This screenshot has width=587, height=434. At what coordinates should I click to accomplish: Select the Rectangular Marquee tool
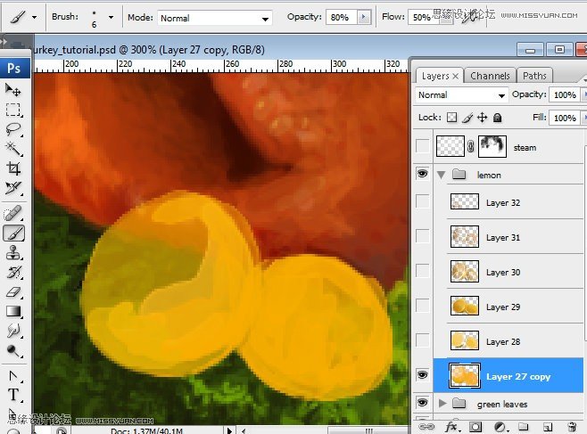tap(13, 110)
